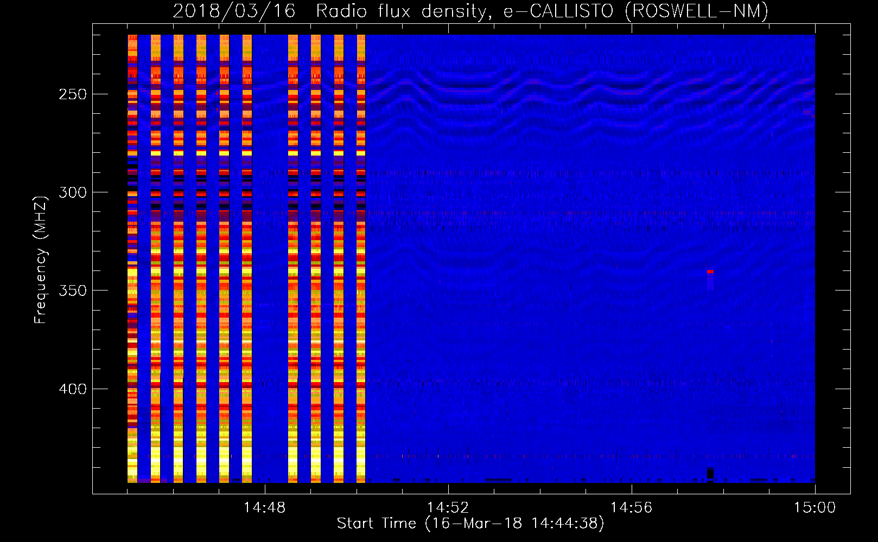Click the '14:48' time axis label
878x542 pixels.
[264, 508]
